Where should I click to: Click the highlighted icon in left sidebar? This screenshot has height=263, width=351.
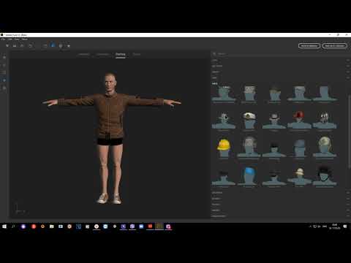4,80
